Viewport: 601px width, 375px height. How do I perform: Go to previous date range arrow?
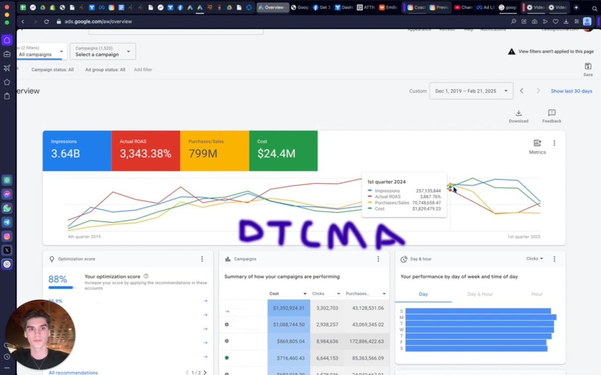click(x=522, y=91)
